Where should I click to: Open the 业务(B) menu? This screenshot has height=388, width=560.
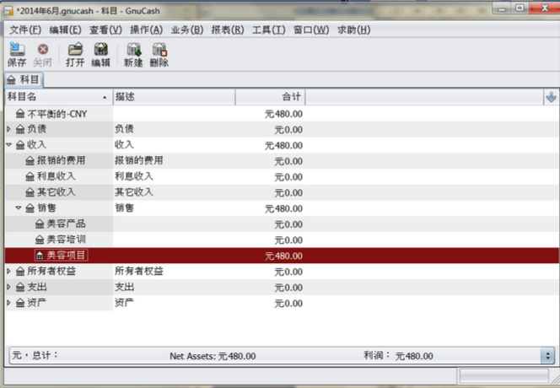point(186,30)
